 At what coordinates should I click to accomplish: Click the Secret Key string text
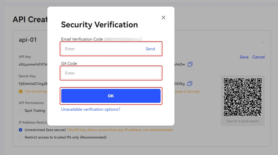(33, 84)
